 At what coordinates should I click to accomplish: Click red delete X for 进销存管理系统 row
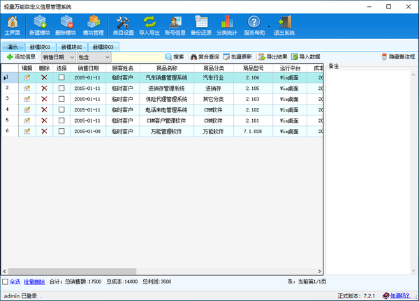[x=44, y=88]
